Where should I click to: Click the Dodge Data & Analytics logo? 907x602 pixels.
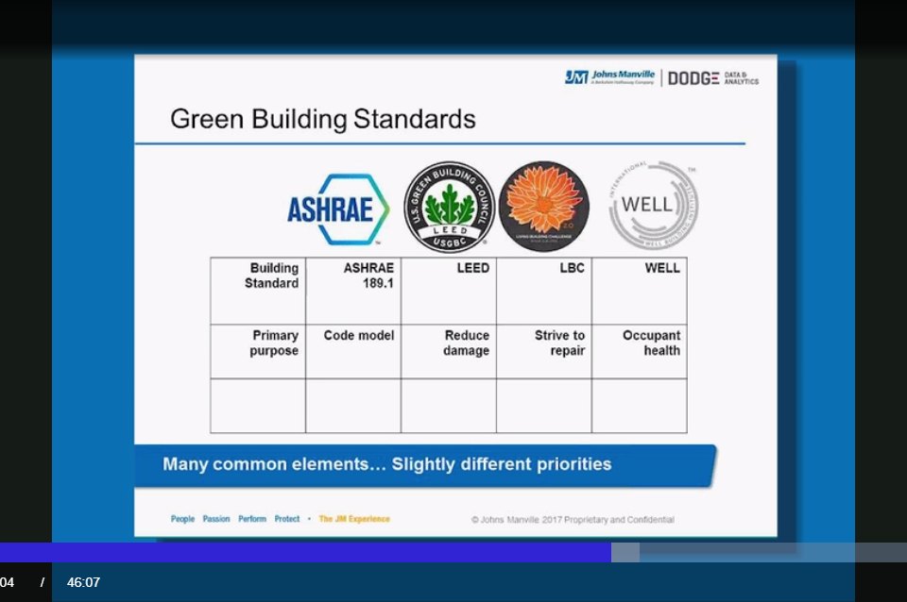click(x=713, y=78)
